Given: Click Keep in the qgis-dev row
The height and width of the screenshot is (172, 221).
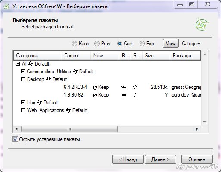Looking at the screenshot, I should tap(103, 95).
